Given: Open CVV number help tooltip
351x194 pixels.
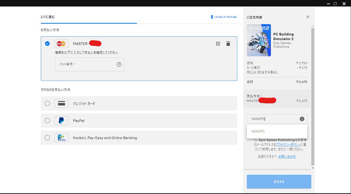Looking at the screenshot, I should (x=119, y=65).
